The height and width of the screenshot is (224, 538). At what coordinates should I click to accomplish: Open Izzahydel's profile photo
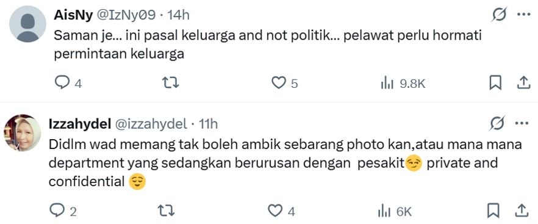click(23, 132)
